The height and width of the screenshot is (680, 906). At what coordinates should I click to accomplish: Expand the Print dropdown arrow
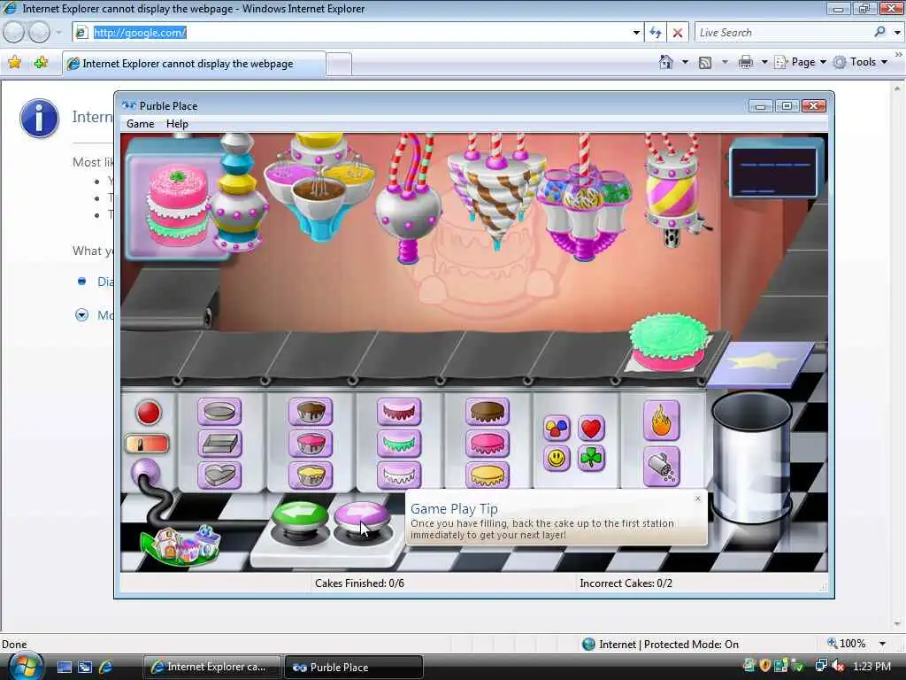tap(764, 62)
